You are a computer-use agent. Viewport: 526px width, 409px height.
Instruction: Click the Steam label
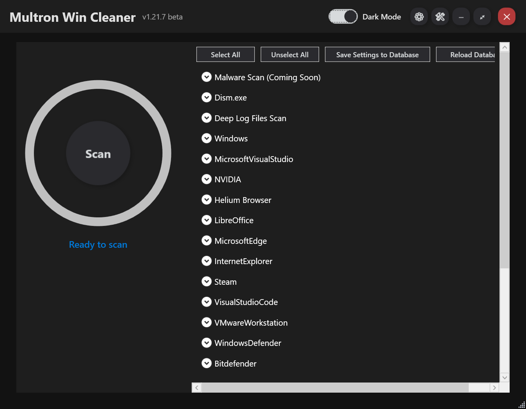pos(226,282)
